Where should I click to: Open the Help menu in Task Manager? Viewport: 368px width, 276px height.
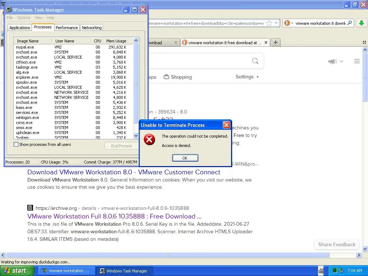50,18
